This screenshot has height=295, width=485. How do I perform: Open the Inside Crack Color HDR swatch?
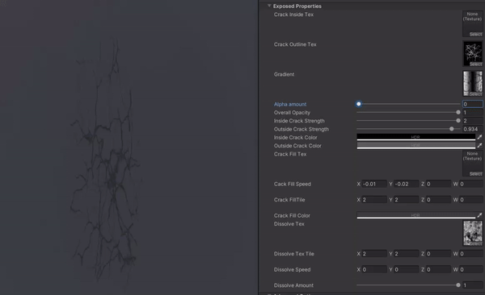click(416, 137)
